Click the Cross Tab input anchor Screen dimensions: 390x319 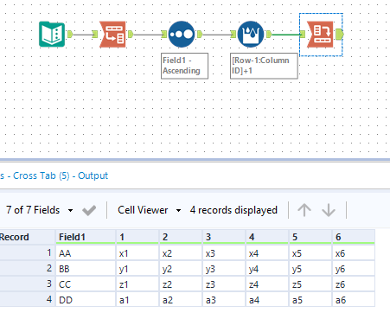click(303, 35)
